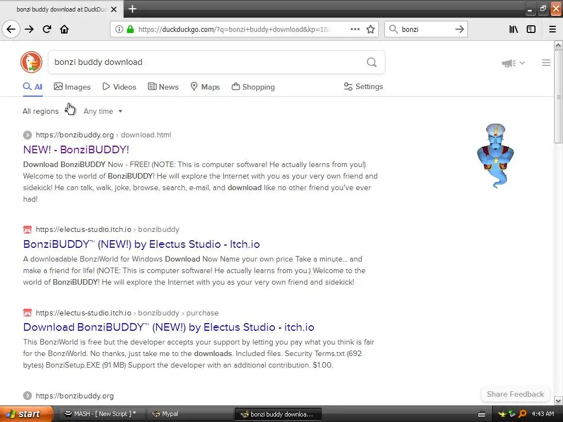Show site information icon in address bar
Viewport: 563px width, 422px height.
pyautogui.click(x=119, y=29)
